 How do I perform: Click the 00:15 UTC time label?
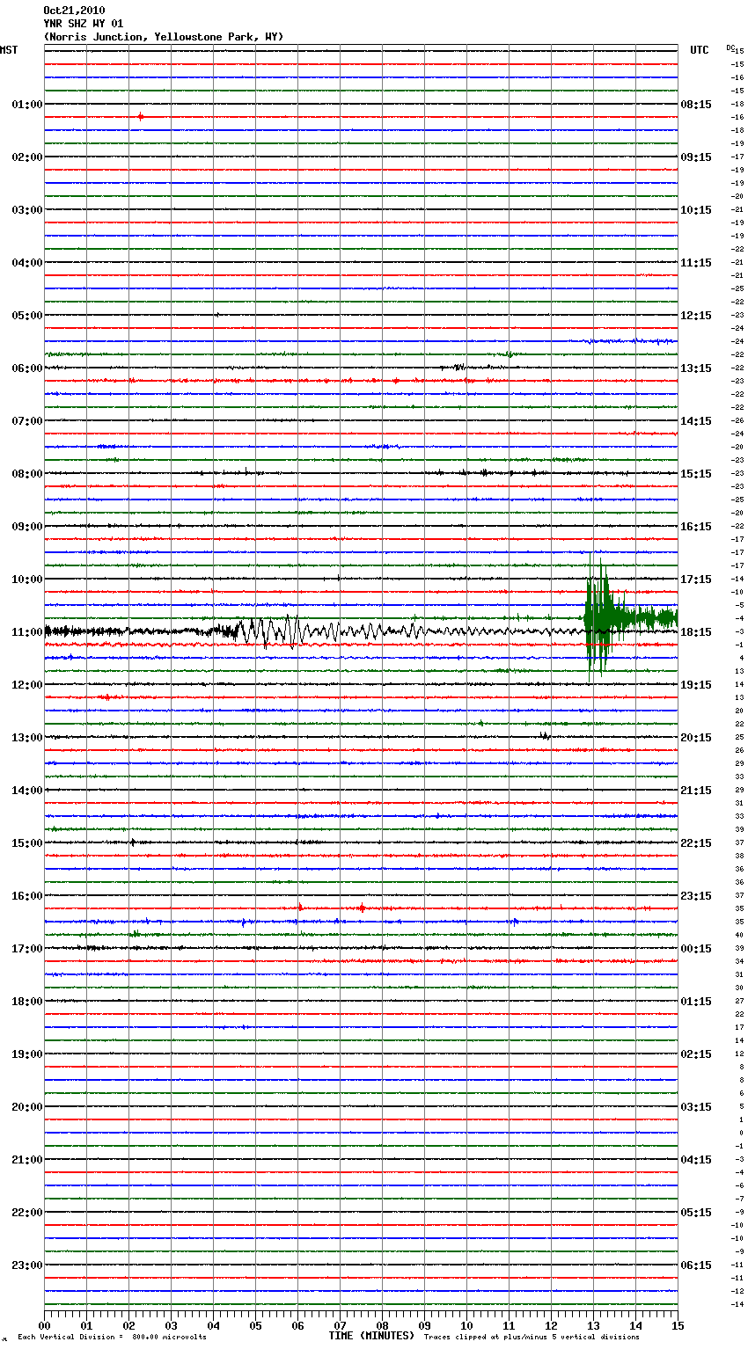pos(696,949)
